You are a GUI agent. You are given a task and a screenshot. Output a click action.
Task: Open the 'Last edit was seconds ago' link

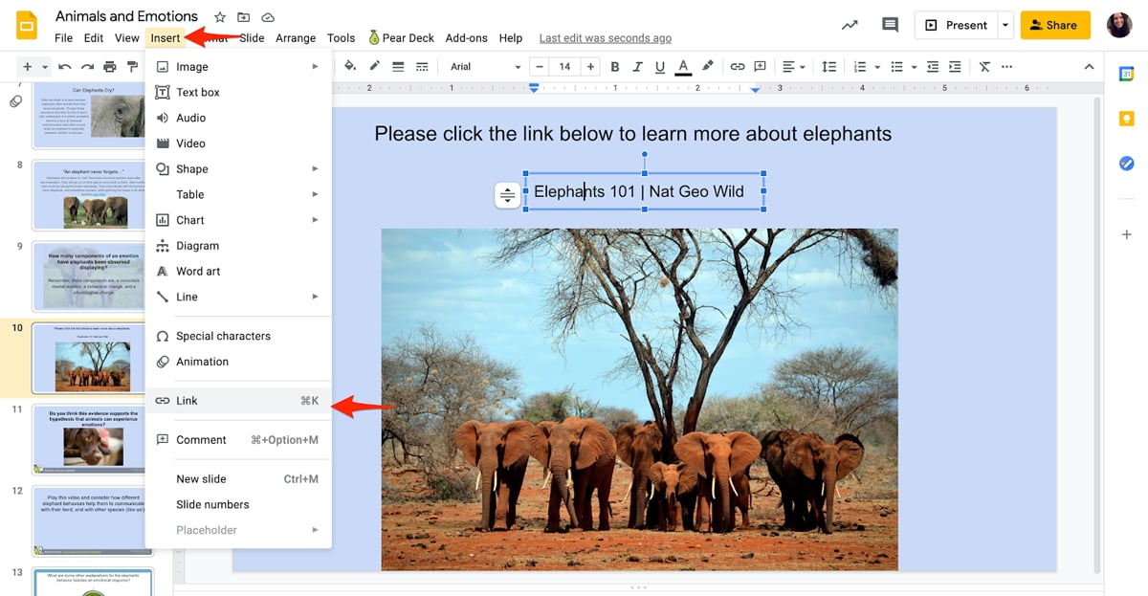point(606,38)
